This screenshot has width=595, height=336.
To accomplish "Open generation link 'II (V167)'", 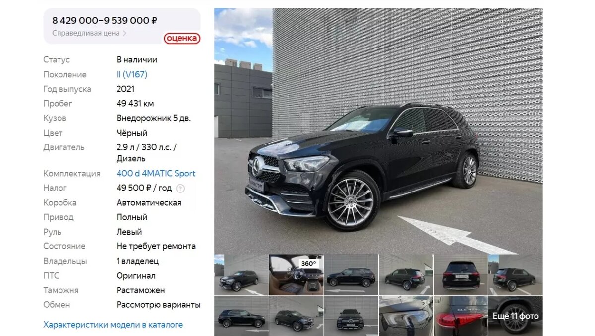I will click(x=132, y=74).
